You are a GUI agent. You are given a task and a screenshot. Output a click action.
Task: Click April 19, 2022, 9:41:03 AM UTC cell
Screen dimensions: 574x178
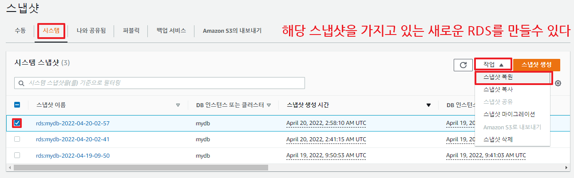tap(486, 155)
